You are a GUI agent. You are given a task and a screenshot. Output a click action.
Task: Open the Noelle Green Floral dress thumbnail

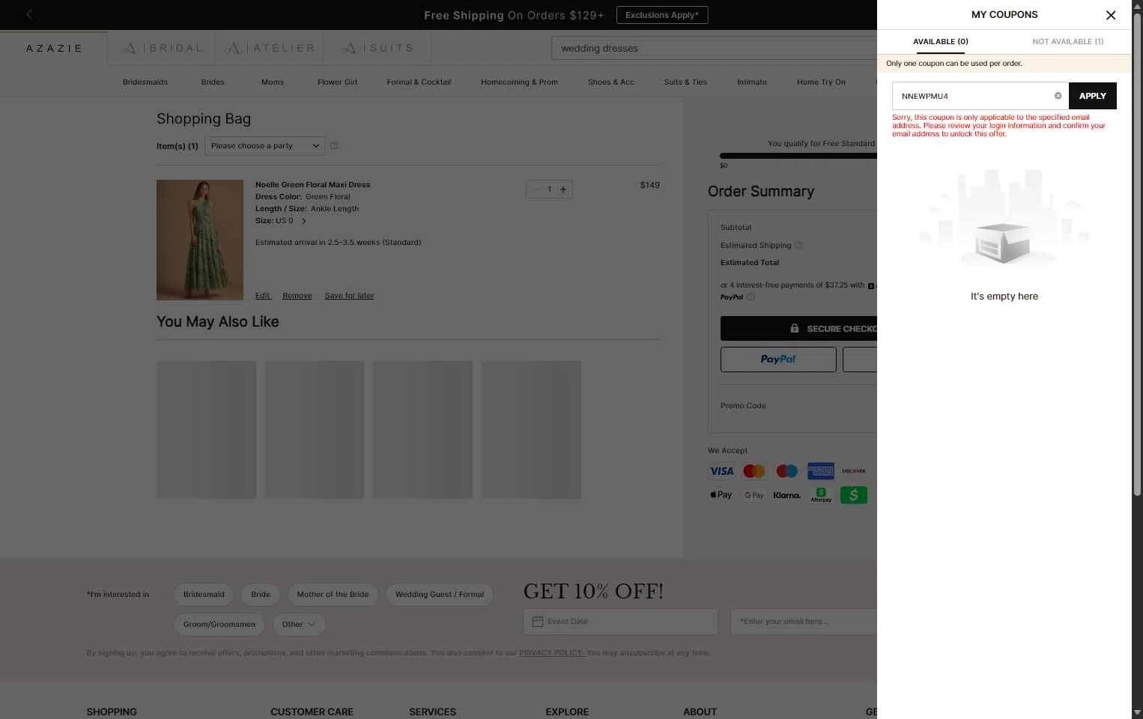click(200, 240)
